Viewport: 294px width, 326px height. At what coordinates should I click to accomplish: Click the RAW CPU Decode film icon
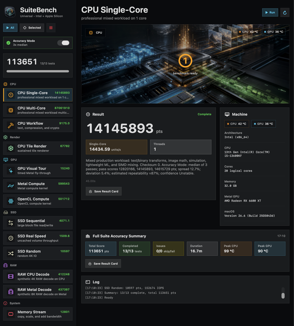11,276
